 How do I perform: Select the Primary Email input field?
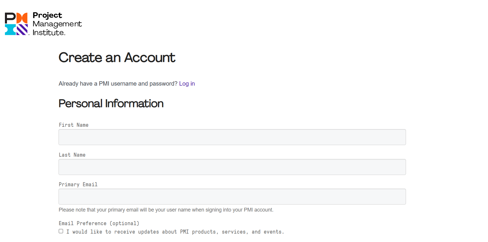coord(232,197)
